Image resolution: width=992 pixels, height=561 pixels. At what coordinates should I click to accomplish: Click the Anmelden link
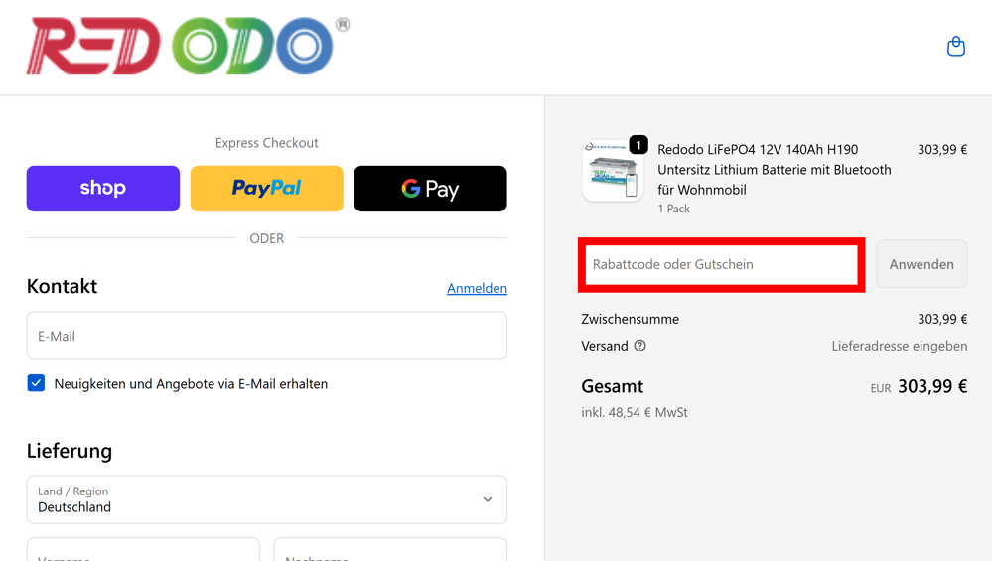[x=477, y=288]
